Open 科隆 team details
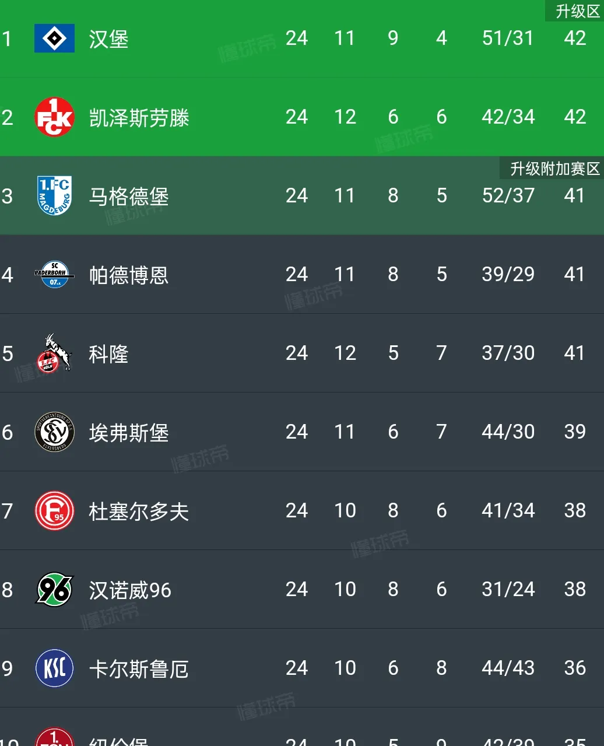 click(x=108, y=354)
